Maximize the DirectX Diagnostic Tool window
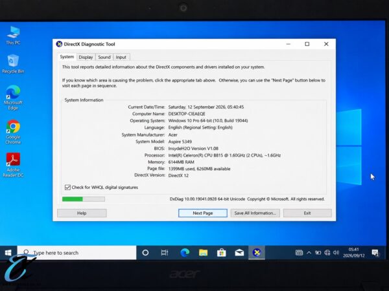389x291 pixels. pos(307,44)
